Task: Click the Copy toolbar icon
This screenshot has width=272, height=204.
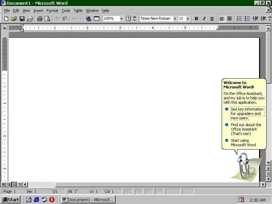Action: click(x=57, y=19)
